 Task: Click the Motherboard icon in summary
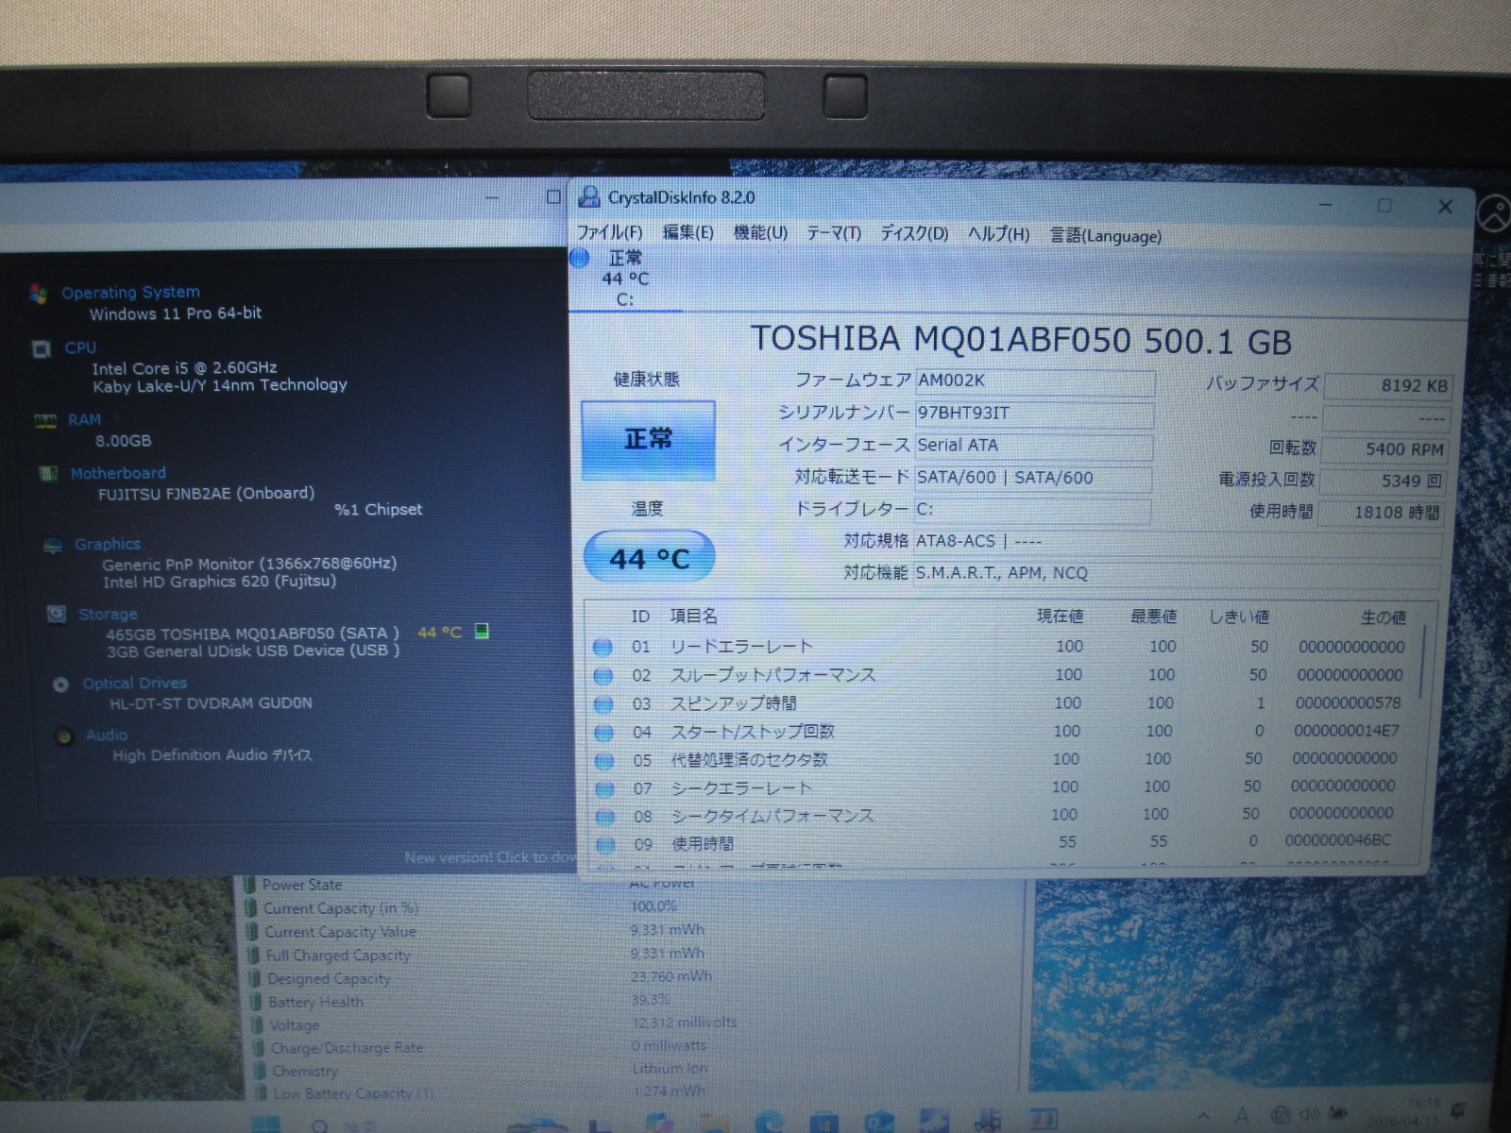48,474
